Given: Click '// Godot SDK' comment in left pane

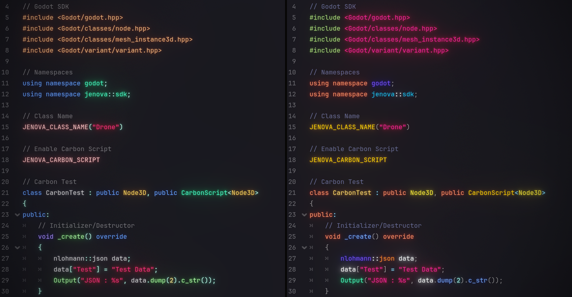Looking at the screenshot, I should [x=46, y=7].
